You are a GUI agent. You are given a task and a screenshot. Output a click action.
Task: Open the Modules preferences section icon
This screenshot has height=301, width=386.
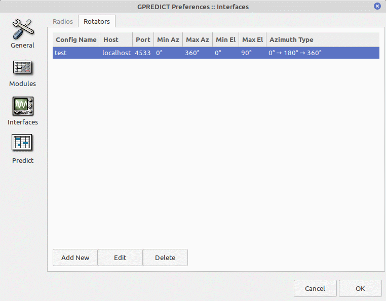22,68
